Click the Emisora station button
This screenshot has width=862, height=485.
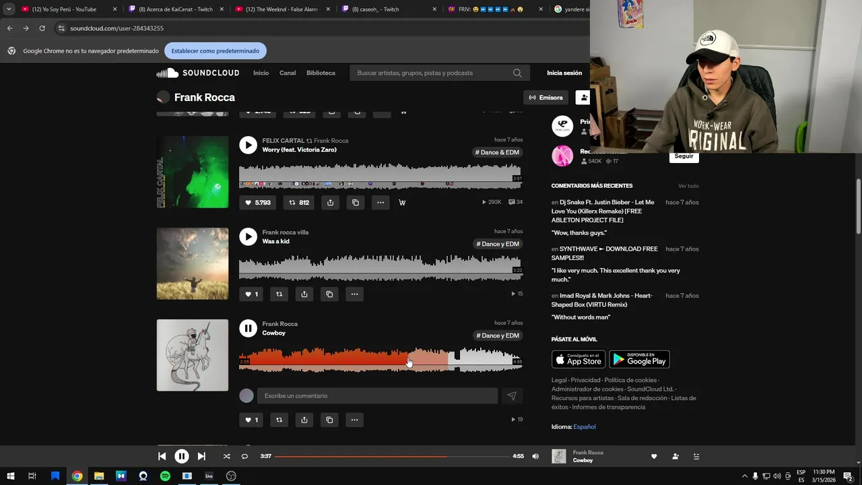pyautogui.click(x=546, y=98)
